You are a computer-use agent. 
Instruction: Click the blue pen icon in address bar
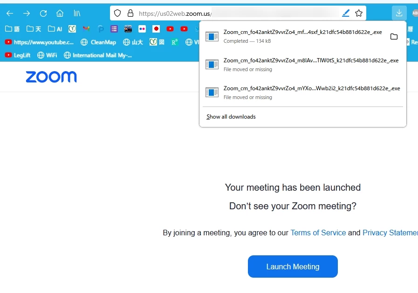click(346, 13)
